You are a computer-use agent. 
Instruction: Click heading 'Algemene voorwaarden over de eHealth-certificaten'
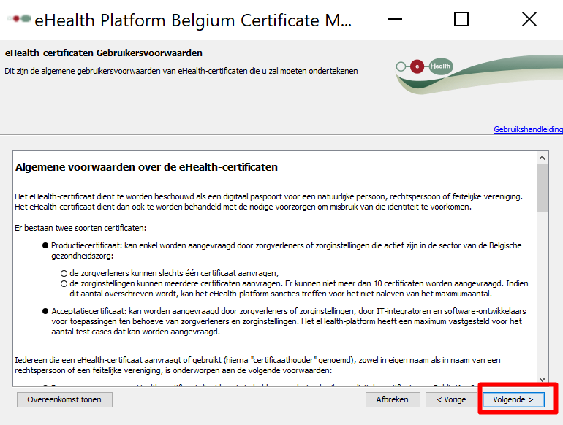coord(146,167)
